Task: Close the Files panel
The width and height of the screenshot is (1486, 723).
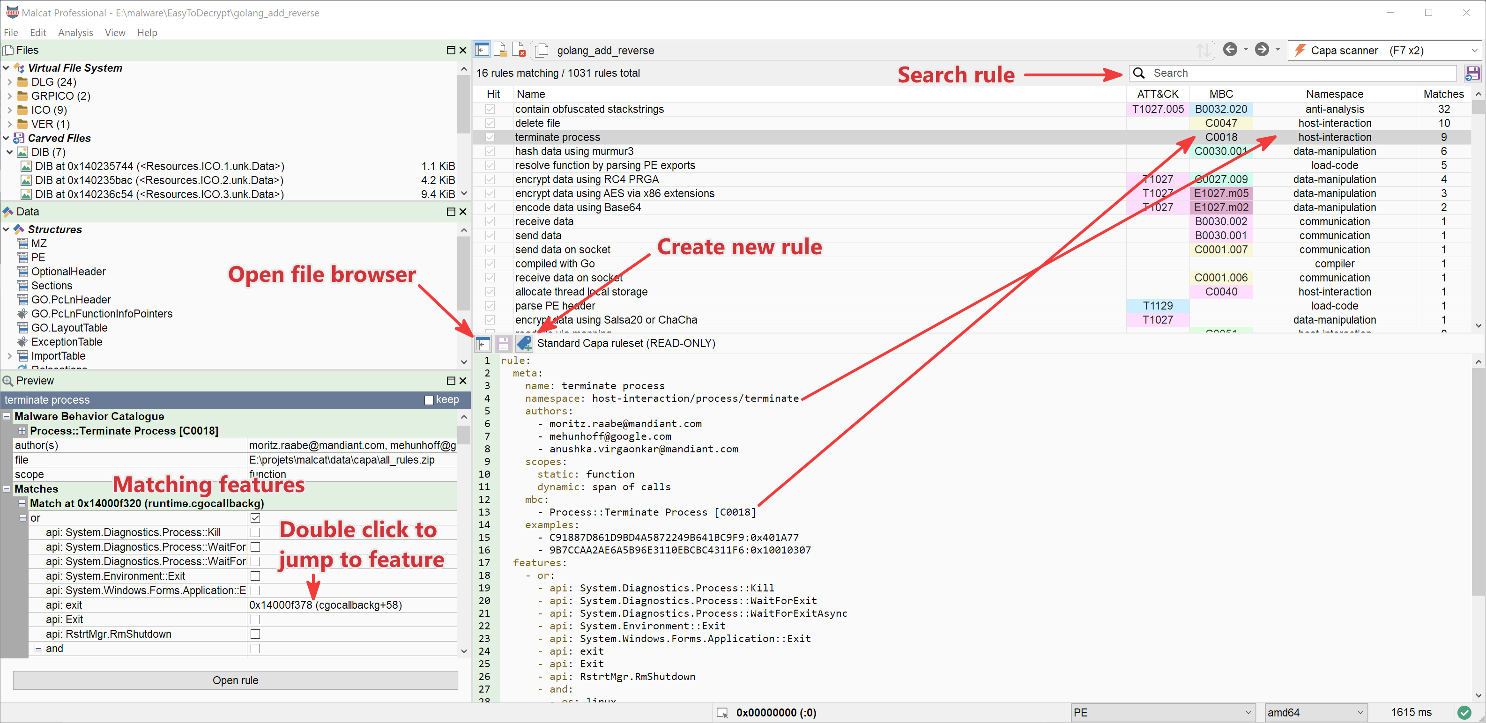Action: pos(463,50)
